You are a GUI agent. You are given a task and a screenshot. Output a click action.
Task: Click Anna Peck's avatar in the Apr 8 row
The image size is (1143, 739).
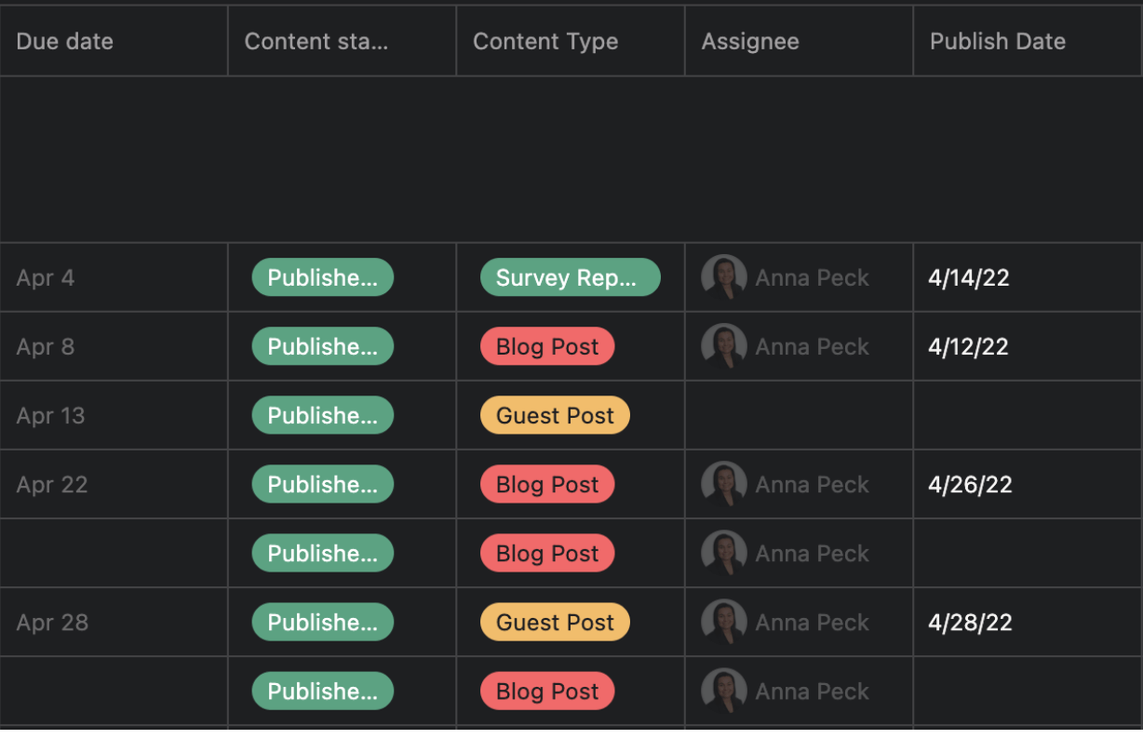[x=723, y=346]
